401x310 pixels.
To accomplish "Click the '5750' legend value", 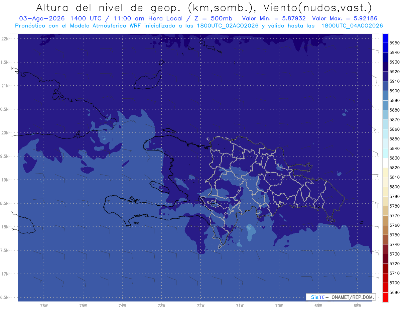I will tap(395, 235).
